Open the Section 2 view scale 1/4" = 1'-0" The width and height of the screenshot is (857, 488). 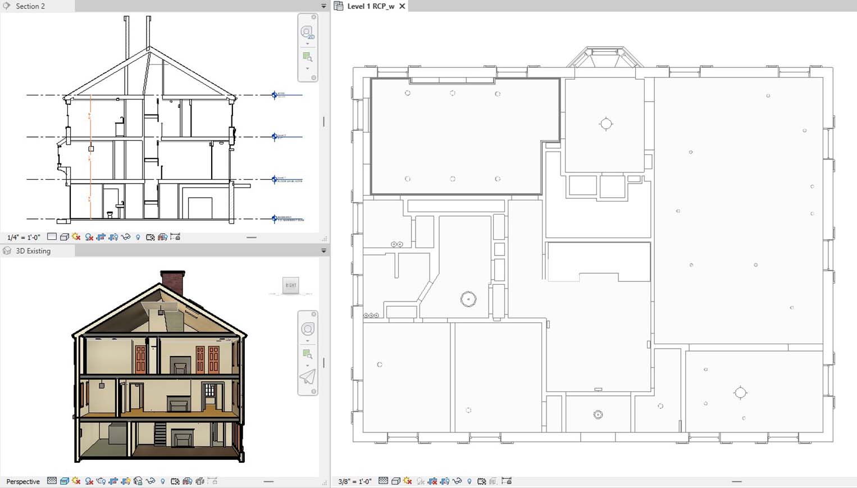pos(24,238)
